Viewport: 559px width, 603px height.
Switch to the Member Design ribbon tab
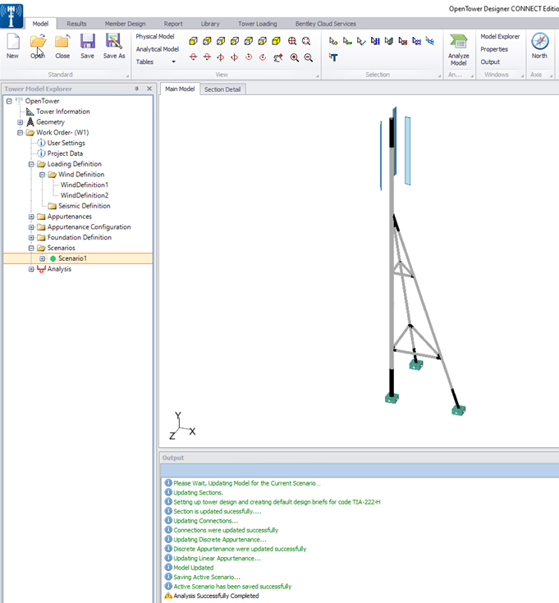click(x=125, y=24)
